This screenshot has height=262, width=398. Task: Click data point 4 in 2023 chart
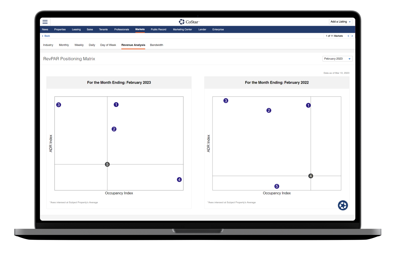point(179,180)
